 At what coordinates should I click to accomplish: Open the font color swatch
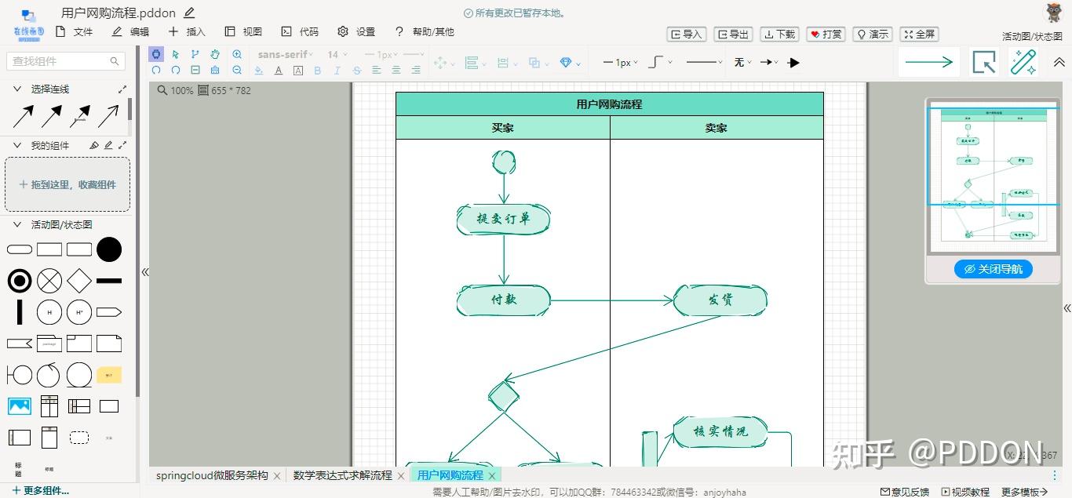[278, 70]
